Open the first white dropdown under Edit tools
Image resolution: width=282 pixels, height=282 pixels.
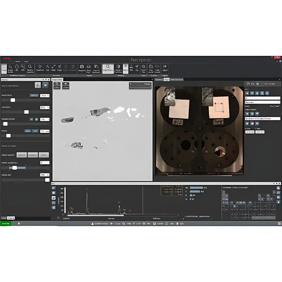pyautogui.click(x=263, y=98)
